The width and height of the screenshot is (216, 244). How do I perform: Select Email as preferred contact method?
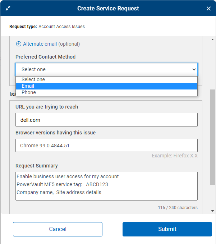click(28, 86)
